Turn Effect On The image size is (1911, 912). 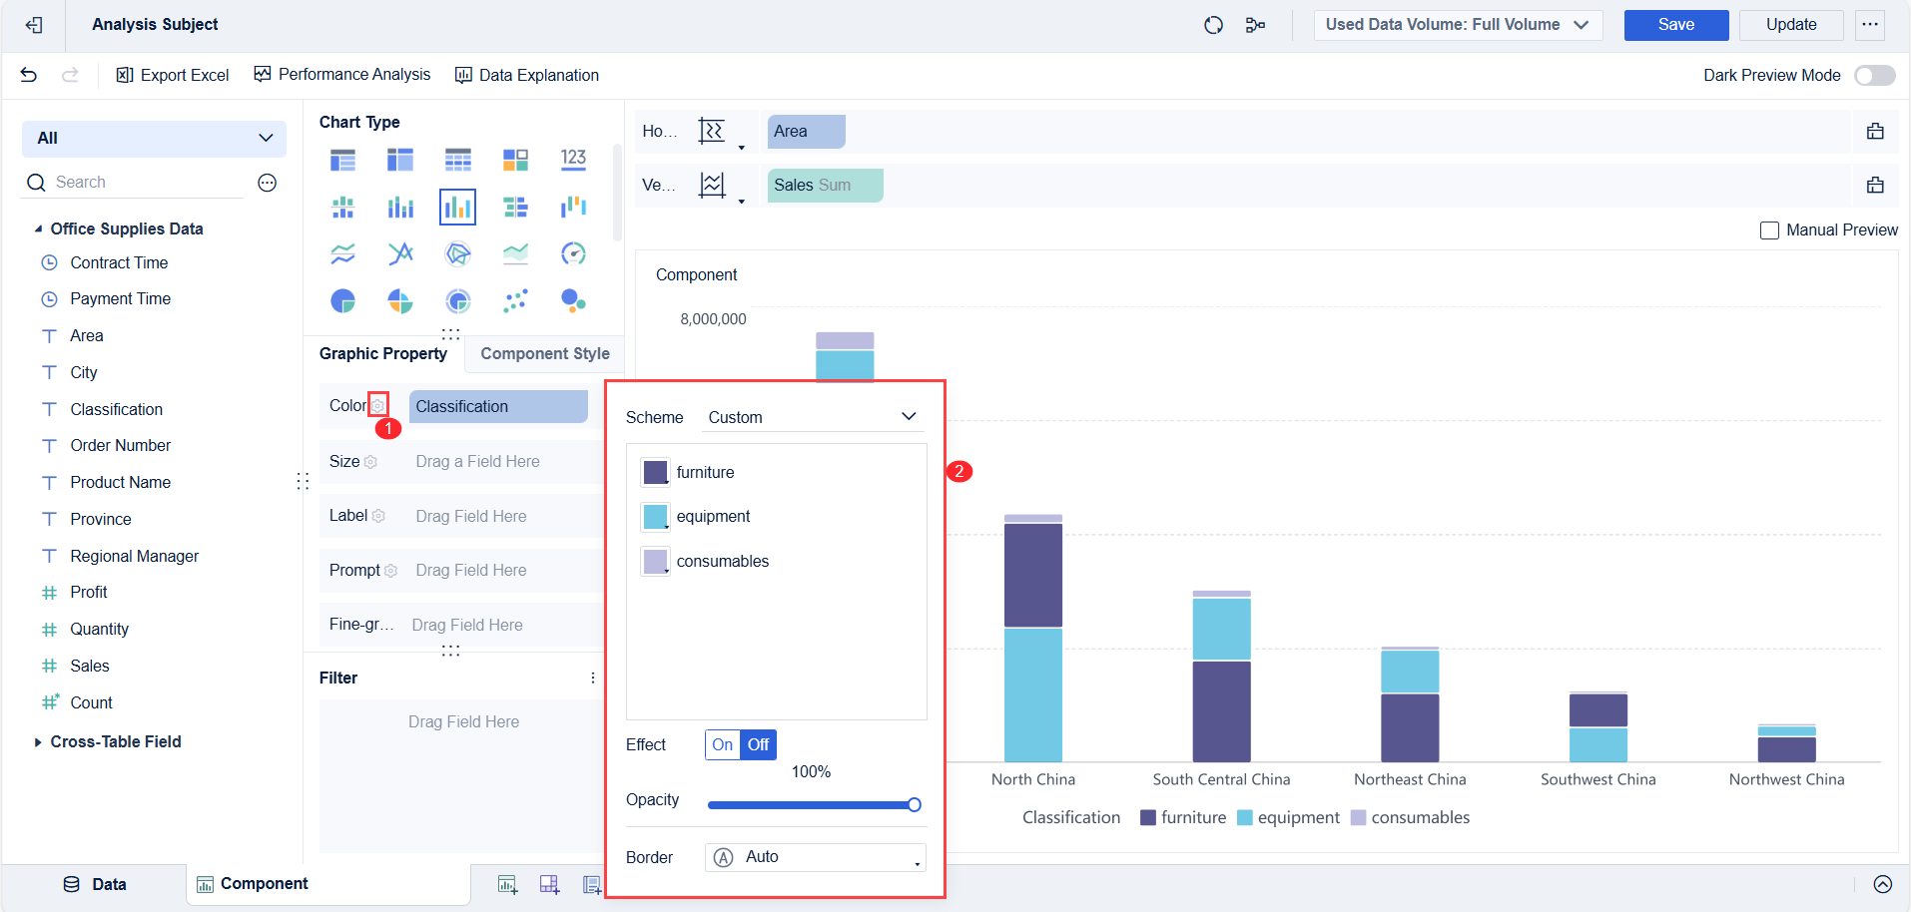point(723,744)
